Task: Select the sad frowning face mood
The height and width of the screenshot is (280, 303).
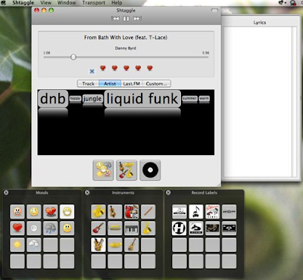Action: 67,228
